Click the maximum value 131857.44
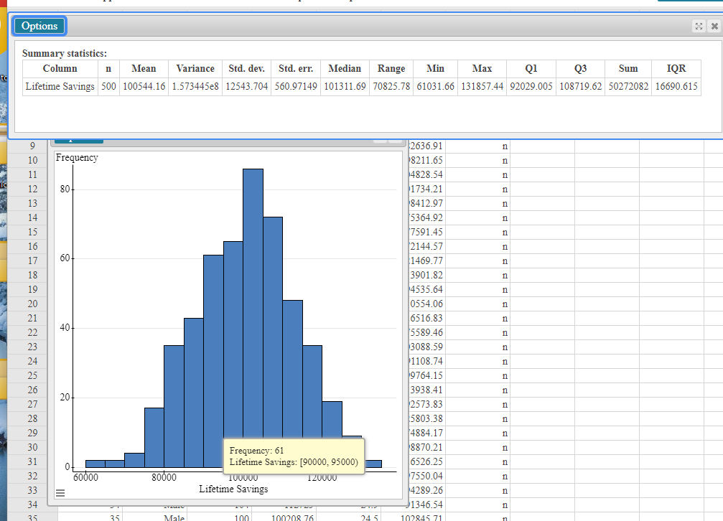The height and width of the screenshot is (521, 723). pyautogui.click(x=482, y=86)
